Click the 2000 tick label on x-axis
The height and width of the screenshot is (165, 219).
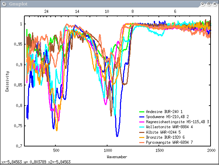pyautogui.click(x=211, y=150)
